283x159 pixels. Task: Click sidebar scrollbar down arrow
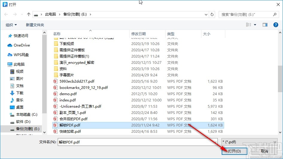44,132
